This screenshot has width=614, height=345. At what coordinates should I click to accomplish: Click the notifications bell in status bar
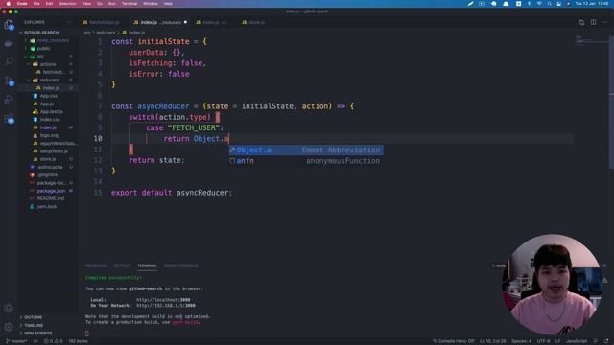(x=606, y=341)
